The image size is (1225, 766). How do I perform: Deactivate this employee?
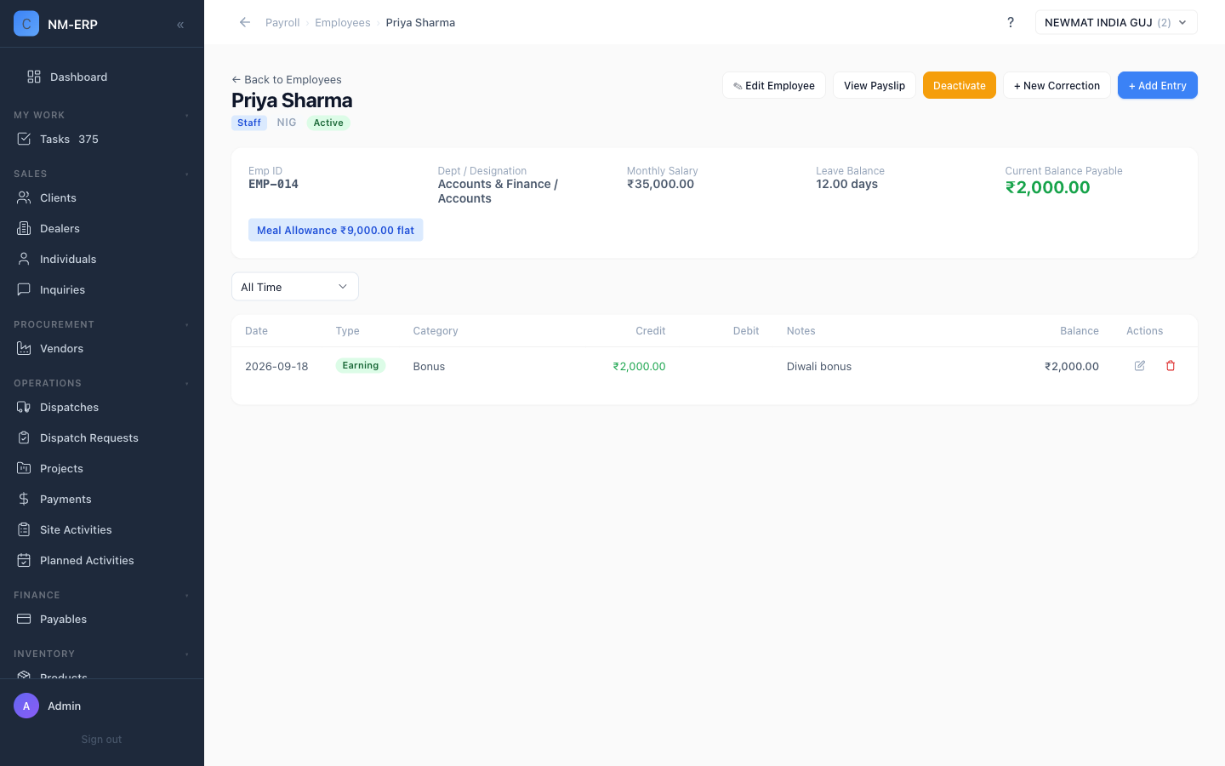coord(960,85)
